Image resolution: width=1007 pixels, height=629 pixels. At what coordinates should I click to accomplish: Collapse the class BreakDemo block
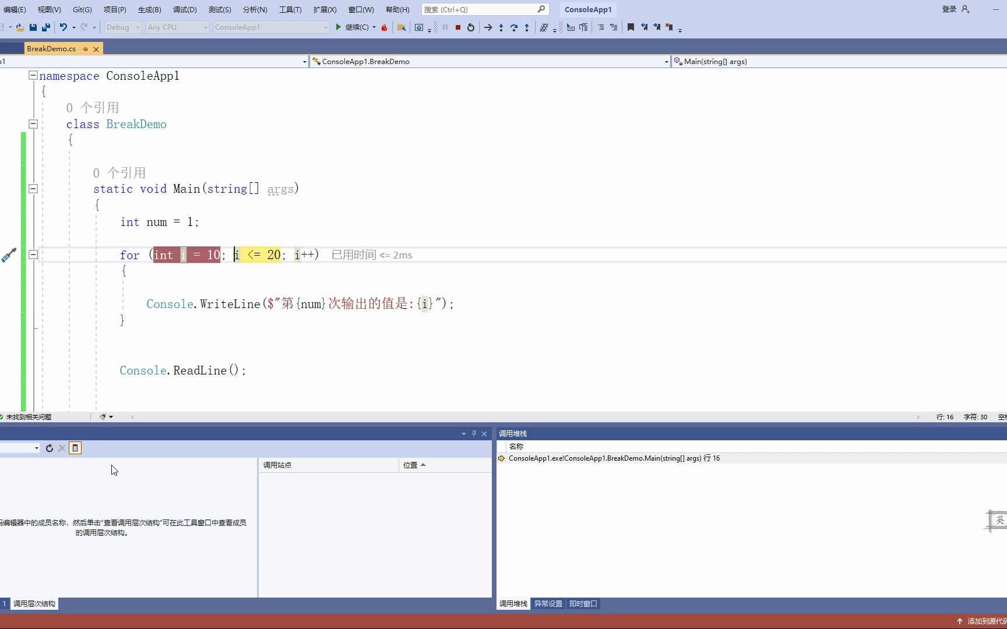(33, 123)
